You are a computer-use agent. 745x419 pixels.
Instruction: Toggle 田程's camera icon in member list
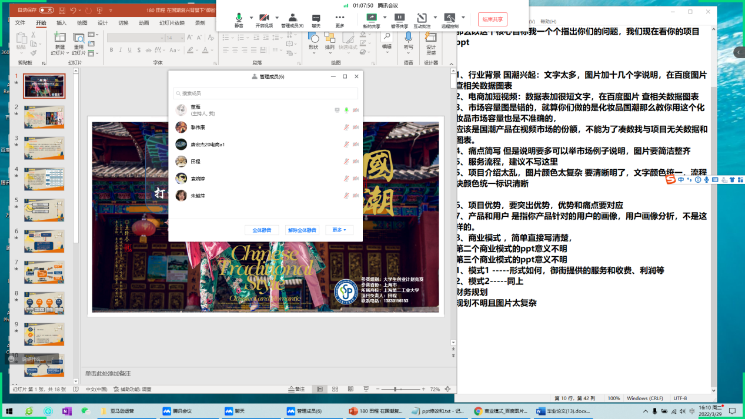(x=356, y=162)
